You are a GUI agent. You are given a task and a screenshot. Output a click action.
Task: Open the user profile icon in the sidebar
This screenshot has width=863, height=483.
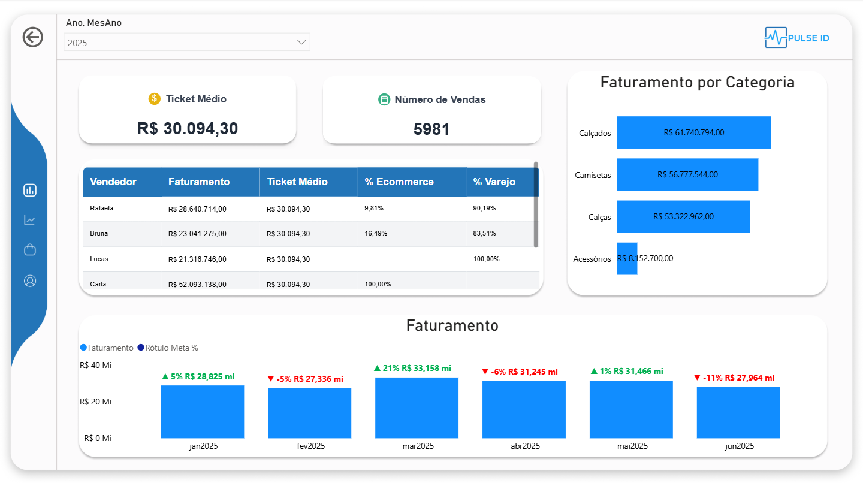point(30,280)
